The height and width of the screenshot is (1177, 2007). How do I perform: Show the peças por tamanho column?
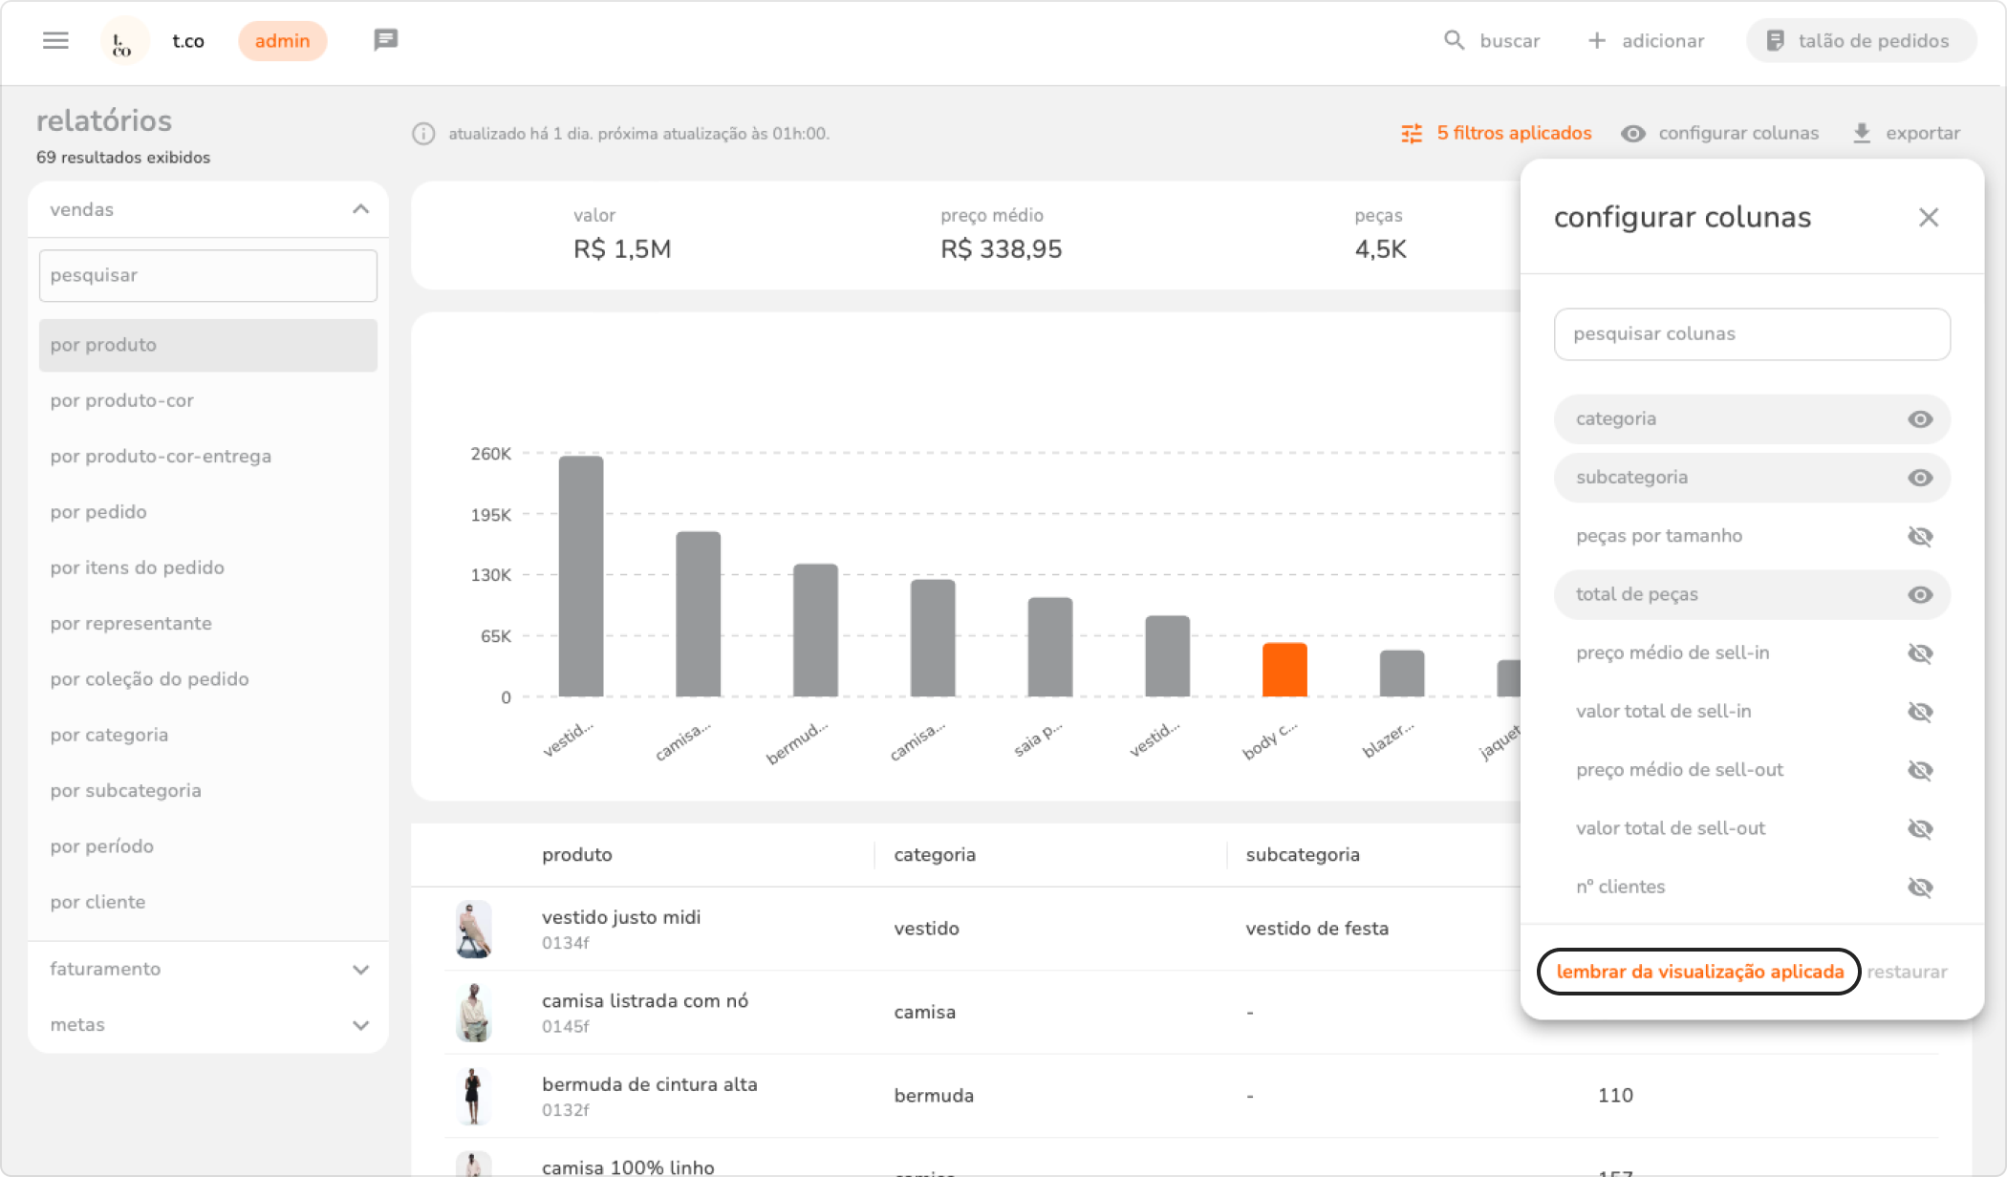(x=1920, y=537)
